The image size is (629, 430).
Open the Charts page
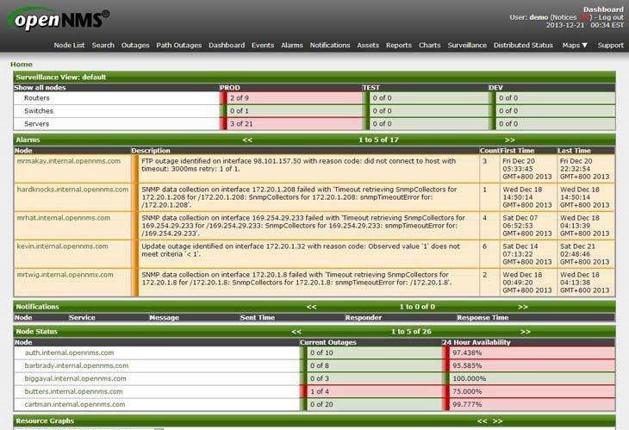click(430, 46)
